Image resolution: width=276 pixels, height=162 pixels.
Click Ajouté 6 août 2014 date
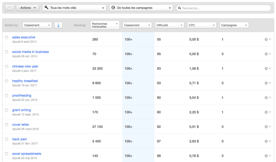pos(24,42)
